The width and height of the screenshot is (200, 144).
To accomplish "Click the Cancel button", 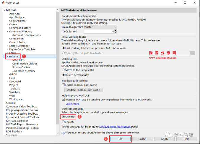I will (142, 139).
